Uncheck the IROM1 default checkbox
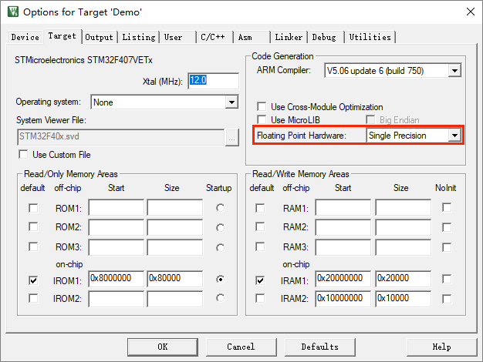The height and width of the screenshot is (362, 483). [32, 280]
